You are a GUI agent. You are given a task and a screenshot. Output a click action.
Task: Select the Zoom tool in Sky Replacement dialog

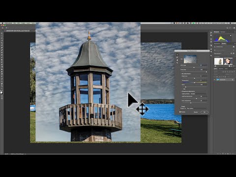(x=177, y=62)
